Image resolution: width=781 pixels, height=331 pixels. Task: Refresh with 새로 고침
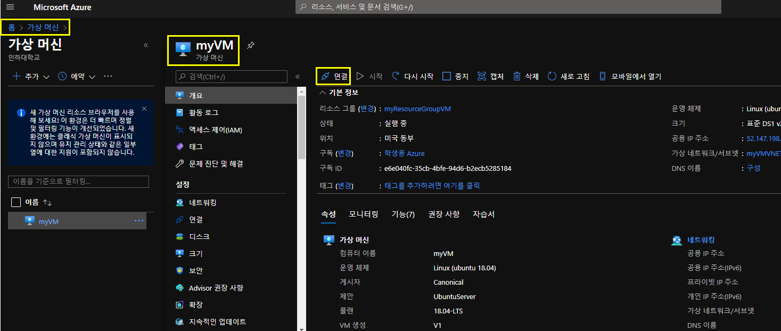tap(569, 77)
